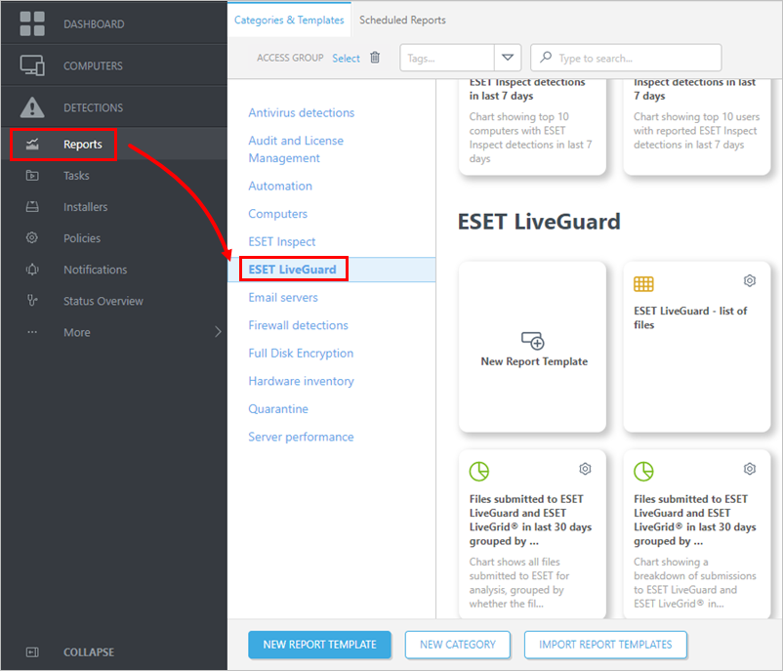Open Email servers category
Screen dimensions: 783x671
pyautogui.click(x=283, y=297)
